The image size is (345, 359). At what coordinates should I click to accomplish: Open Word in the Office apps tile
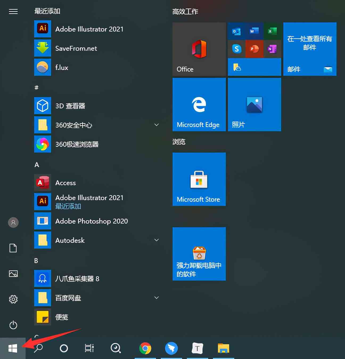pos(254,31)
